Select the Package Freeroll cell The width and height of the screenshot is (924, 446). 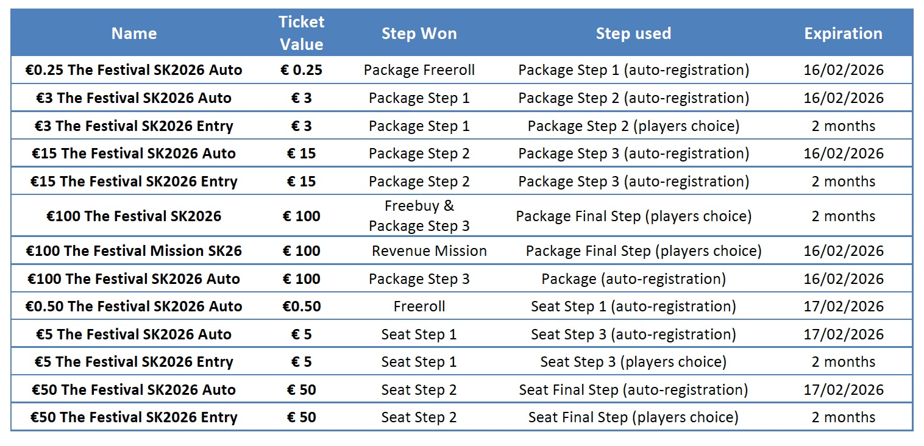(x=419, y=70)
